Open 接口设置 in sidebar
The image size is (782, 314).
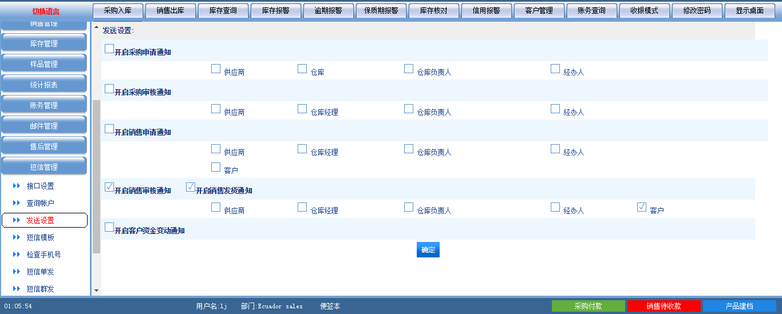pyautogui.click(x=40, y=186)
